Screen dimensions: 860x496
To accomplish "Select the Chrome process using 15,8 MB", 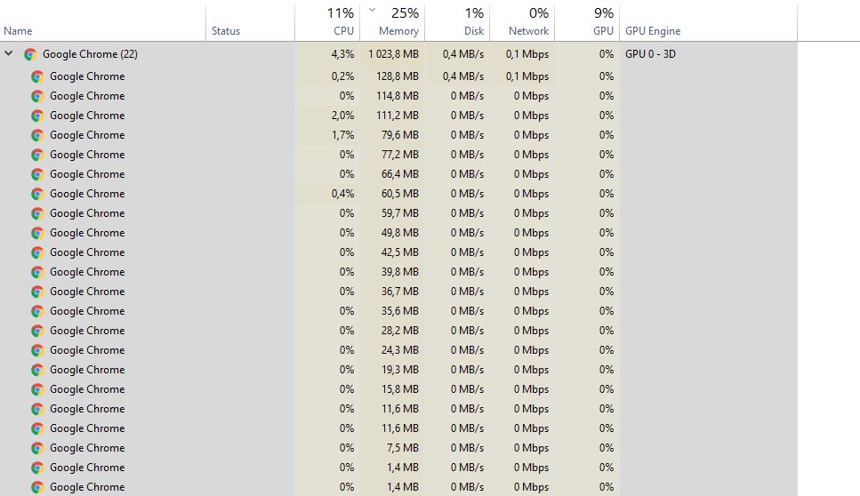I will (x=398, y=389).
